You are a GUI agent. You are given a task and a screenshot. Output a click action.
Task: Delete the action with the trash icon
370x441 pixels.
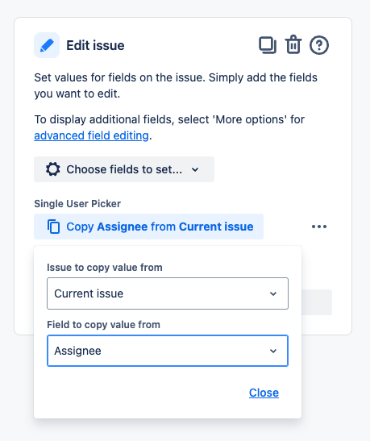point(293,44)
